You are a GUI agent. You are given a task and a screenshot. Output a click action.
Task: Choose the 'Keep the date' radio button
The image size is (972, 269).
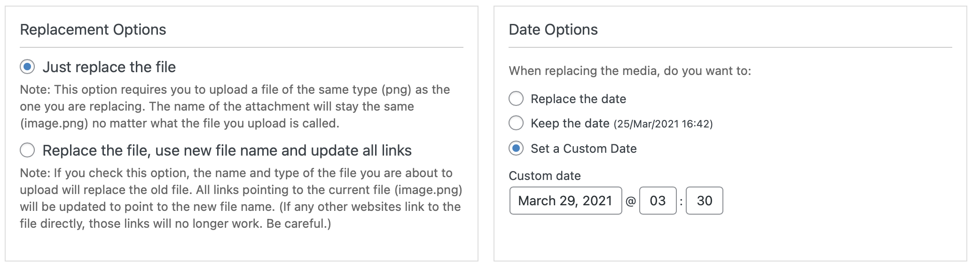click(x=516, y=123)
